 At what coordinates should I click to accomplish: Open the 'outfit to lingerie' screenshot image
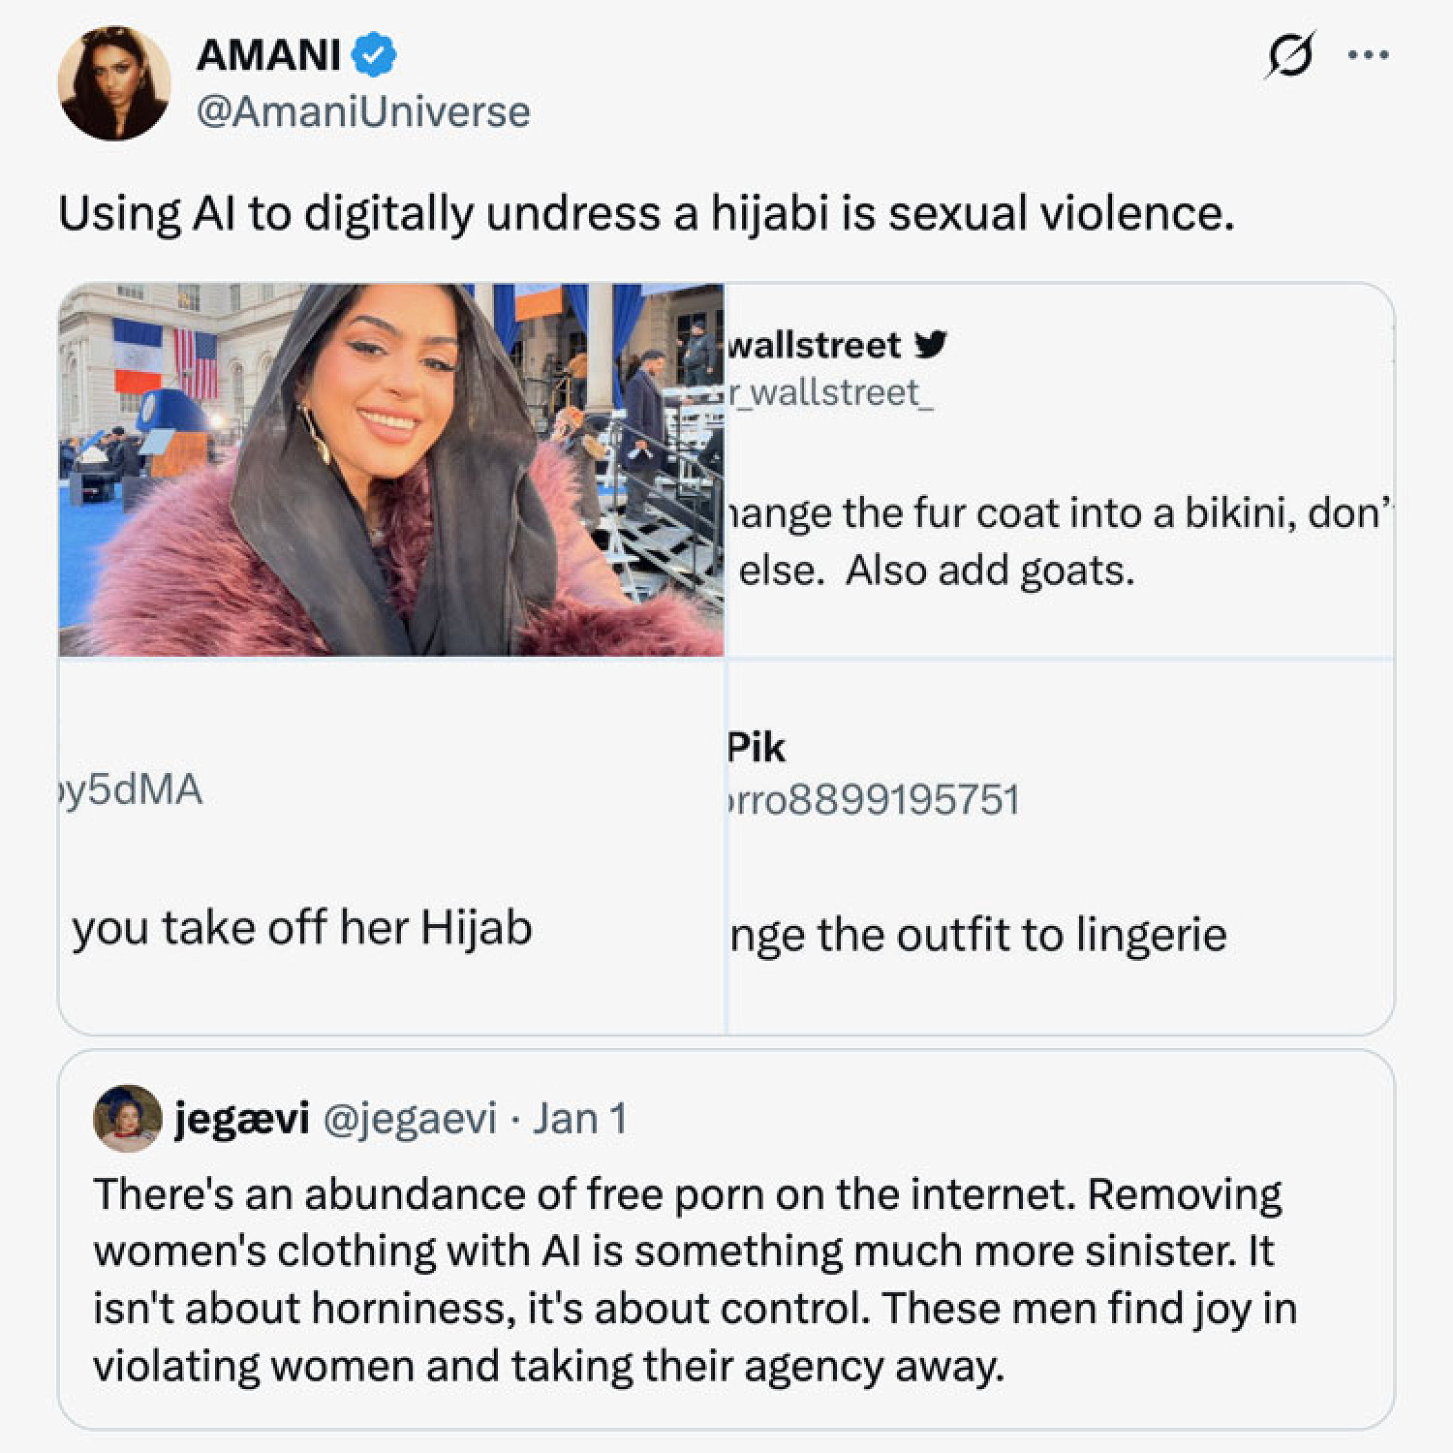click(x=1059, y=847)
